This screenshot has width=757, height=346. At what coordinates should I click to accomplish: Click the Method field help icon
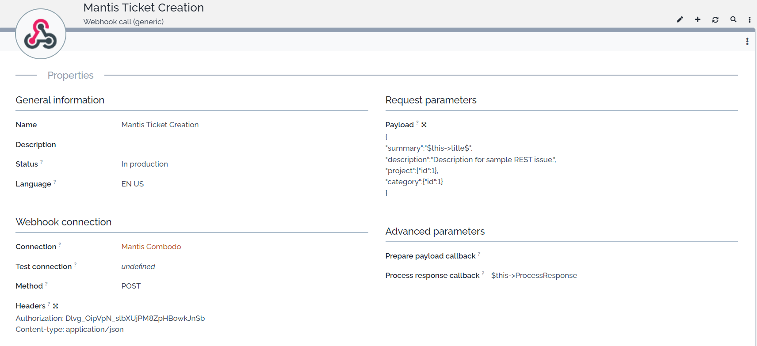click(x=46, y=284)
